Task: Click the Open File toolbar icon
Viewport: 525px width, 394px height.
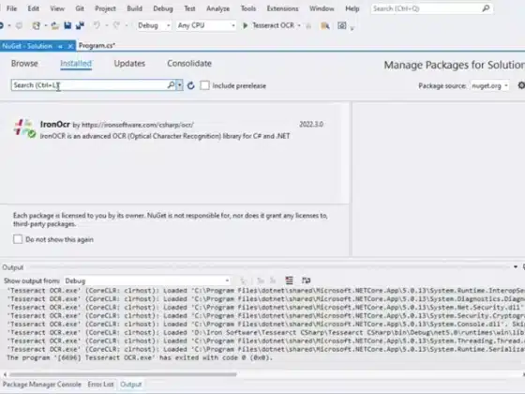Action: pyautogui.click(x=55, y=25)
